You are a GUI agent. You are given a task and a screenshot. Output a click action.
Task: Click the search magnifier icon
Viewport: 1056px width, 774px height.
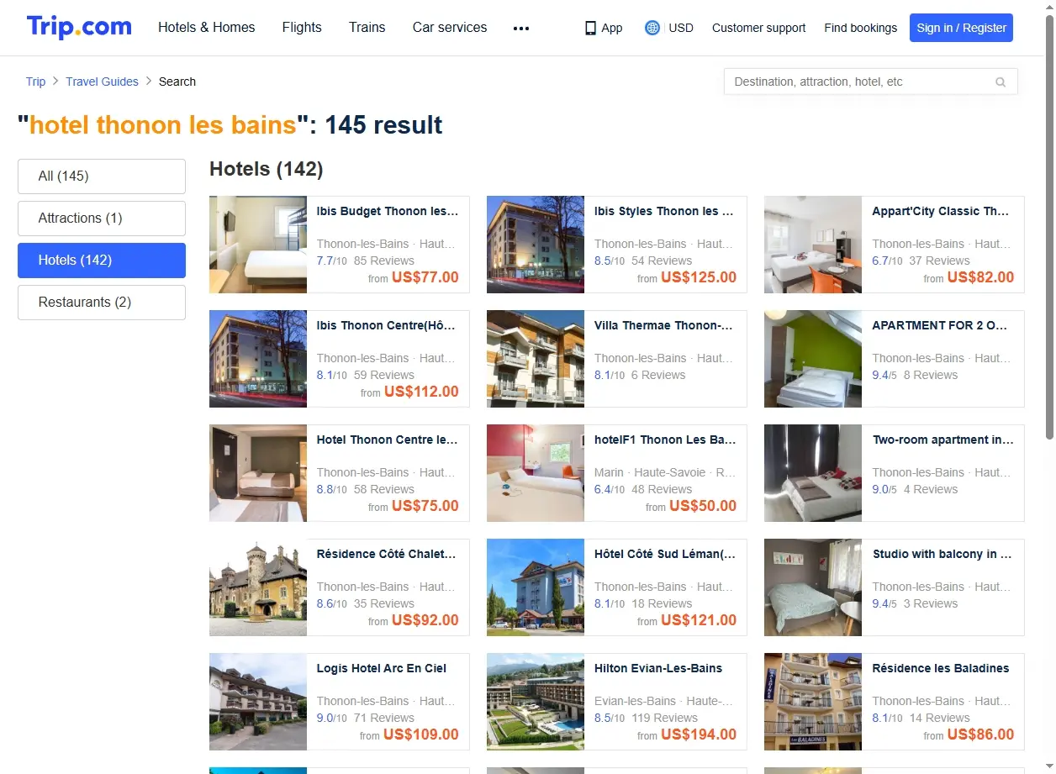pyautogui.click(x=1001, y=82)
